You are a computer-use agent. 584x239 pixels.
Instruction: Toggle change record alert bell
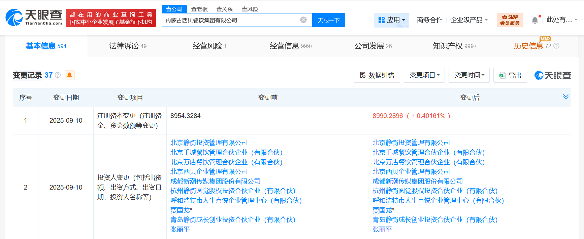(69, 75)
